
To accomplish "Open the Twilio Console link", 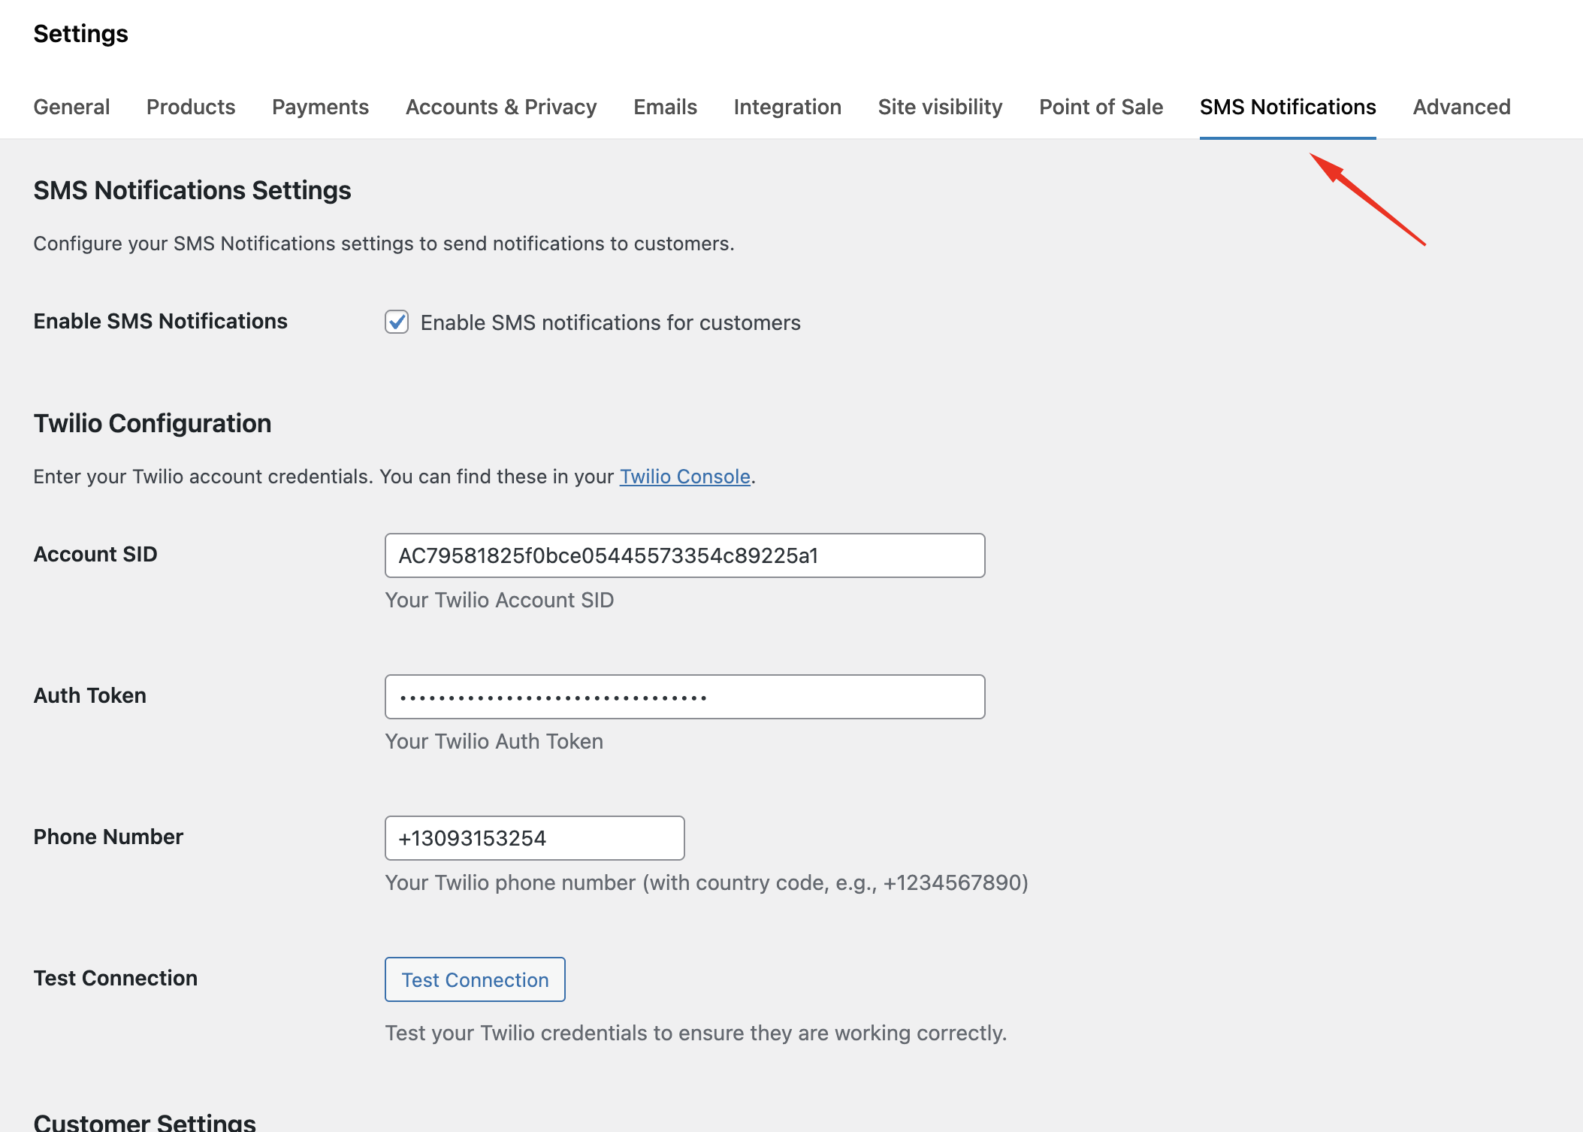I will pyautogui.click(x=684, y=477).
